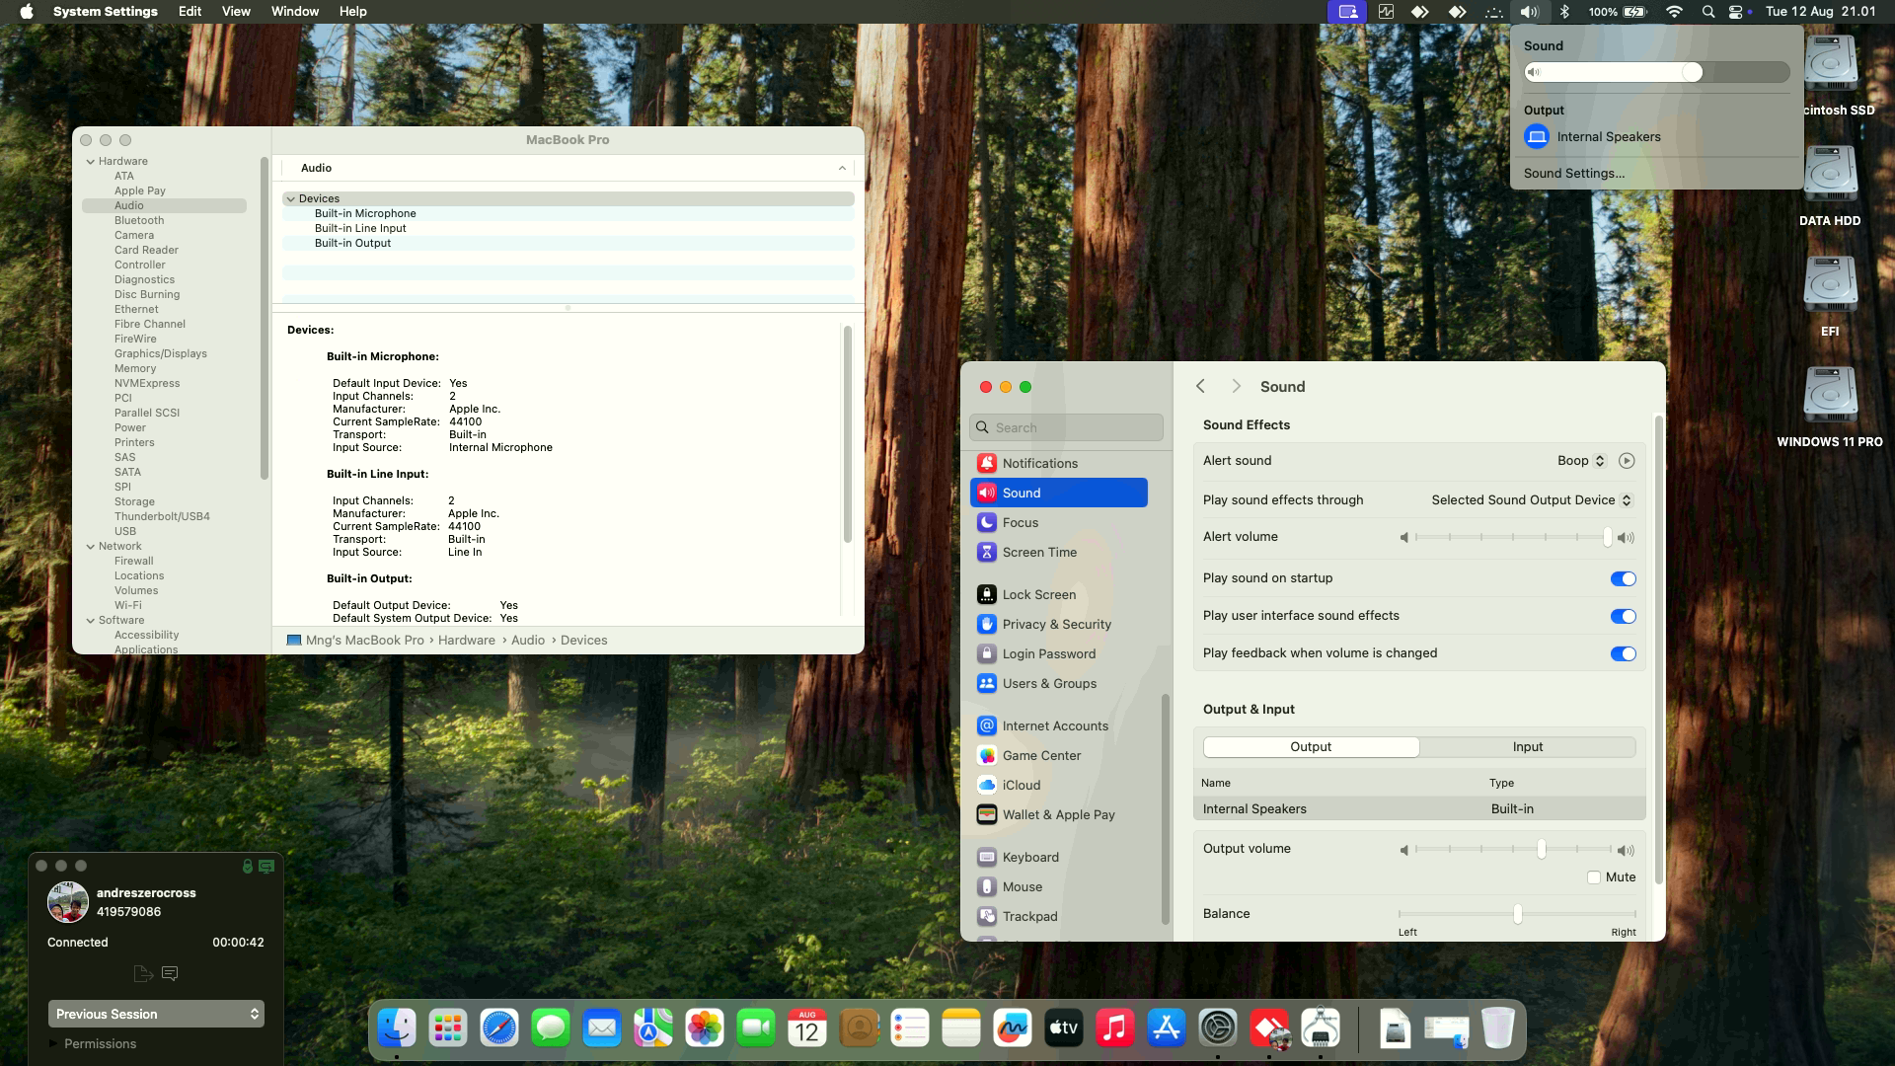Screen dimensions: 1895x1066
Task: Click Spotlight search magnifier icon
Action: pyautogui.click(x=1707, y=12)
